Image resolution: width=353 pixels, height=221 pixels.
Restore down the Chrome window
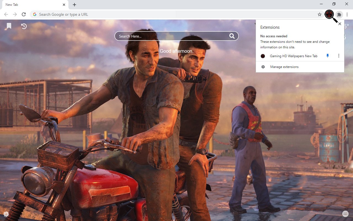coord(334,4)
